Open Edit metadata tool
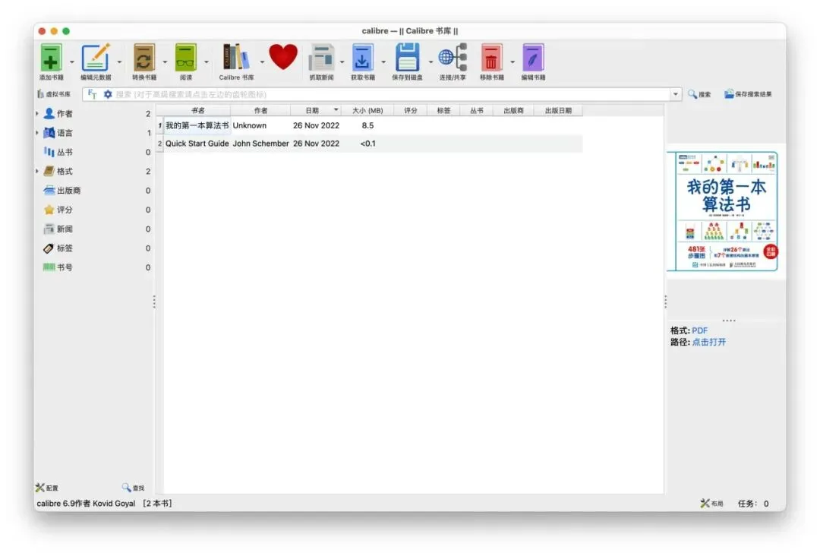 pyautogui.click(x=96, y=58)
